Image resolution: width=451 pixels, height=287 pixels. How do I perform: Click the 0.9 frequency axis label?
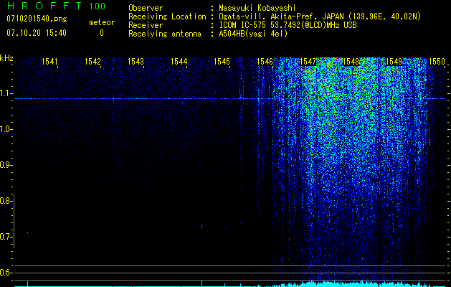[x=6, y=165]
